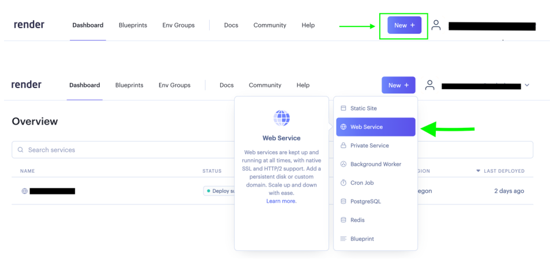Select Background Worker from New menu
The image size is (558, 259).
tap(375, 164)
